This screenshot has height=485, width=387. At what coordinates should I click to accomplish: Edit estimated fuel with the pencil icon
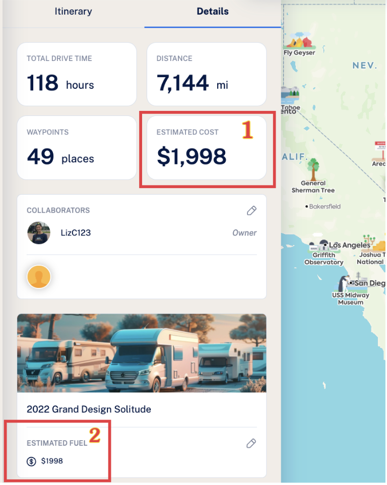point(251,443)
